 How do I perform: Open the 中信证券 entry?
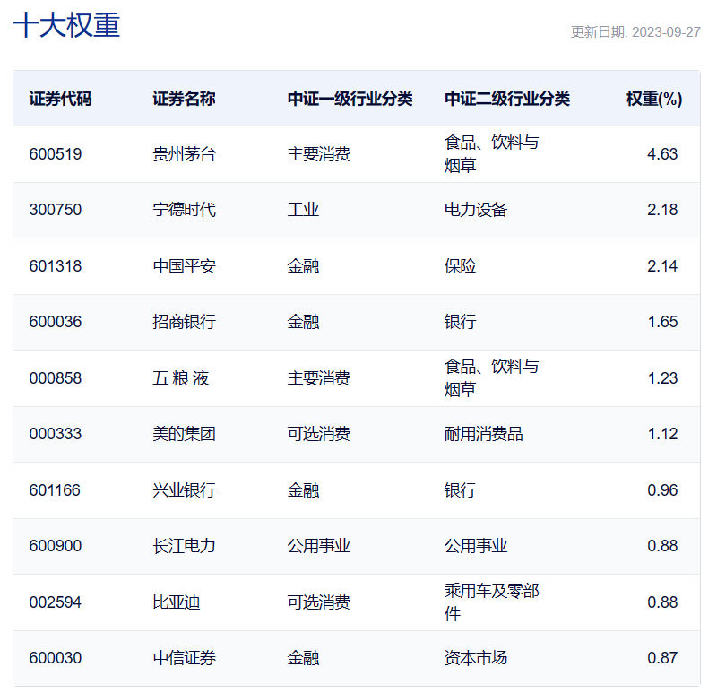[x=184, y=658]
